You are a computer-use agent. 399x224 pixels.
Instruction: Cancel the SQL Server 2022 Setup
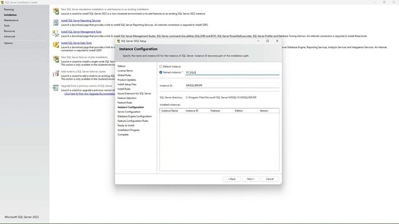tap(270, 179)
